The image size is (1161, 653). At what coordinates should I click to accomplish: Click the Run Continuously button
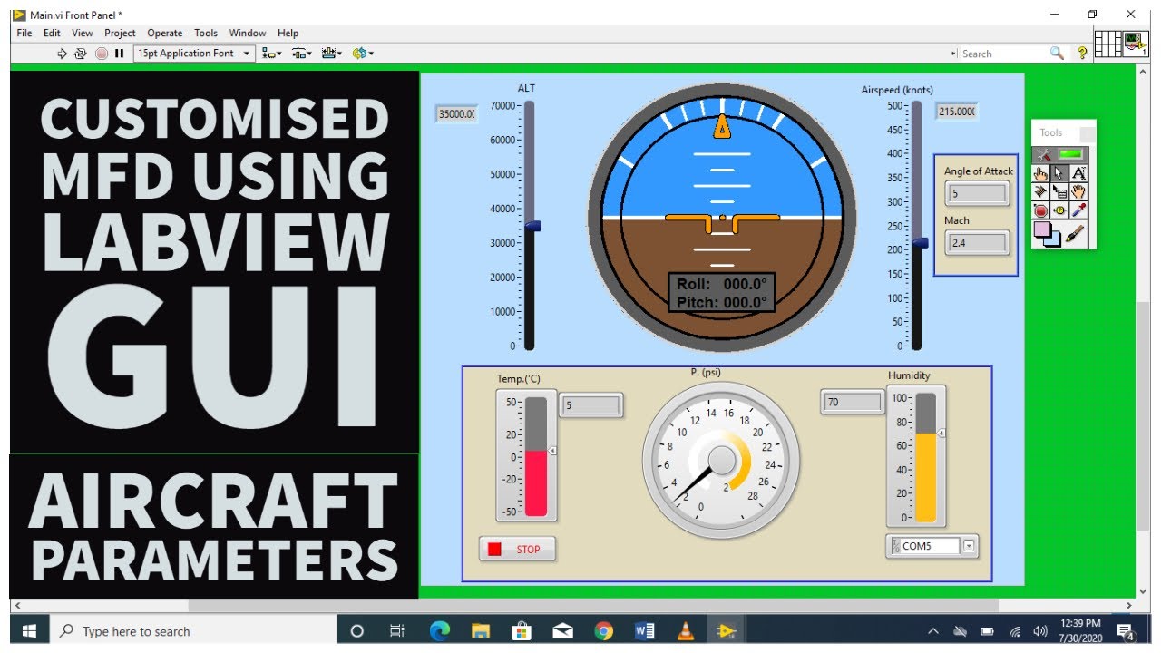tap(80, 54)
